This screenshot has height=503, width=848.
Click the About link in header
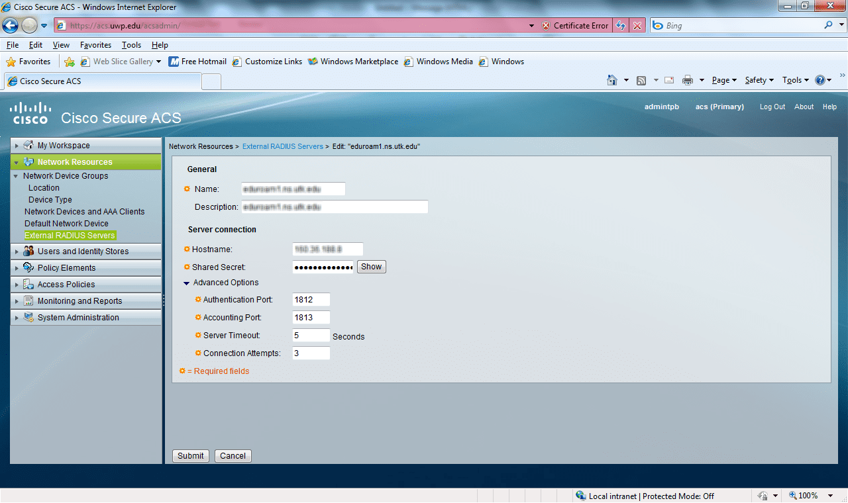[804, 107]
